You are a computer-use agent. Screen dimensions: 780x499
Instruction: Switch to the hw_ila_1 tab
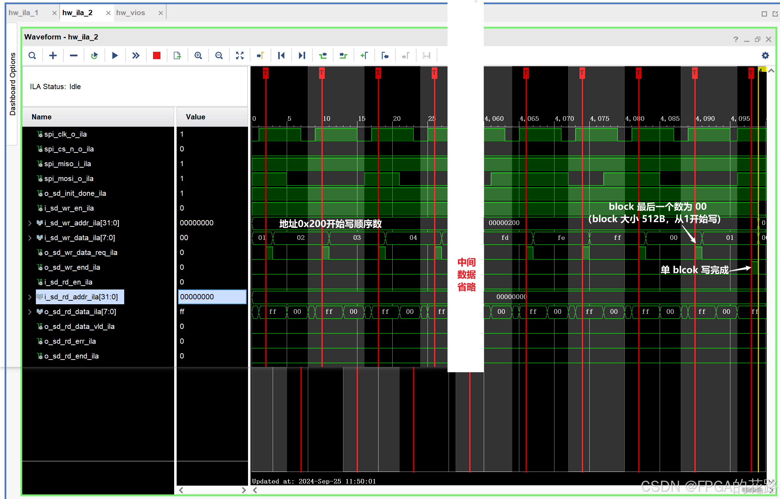pos(24,13)
